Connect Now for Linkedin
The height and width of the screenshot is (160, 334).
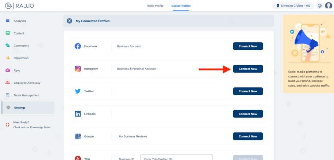[248, 114]
